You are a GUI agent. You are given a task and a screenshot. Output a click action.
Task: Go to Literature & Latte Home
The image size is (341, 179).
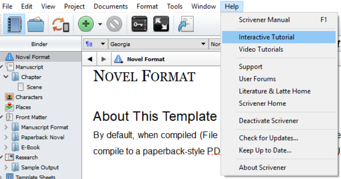click(279, 91)
